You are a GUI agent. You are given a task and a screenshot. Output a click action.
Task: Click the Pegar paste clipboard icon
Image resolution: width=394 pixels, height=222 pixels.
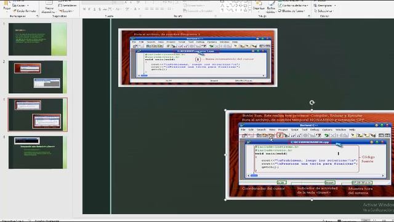pyautogui.click(x=6, y=3)
